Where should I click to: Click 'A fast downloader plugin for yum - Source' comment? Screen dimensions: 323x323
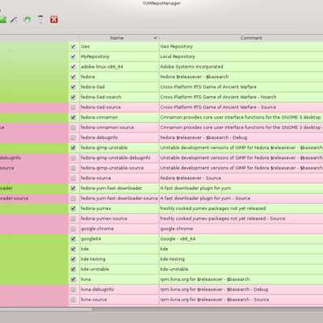pos(241,199)
